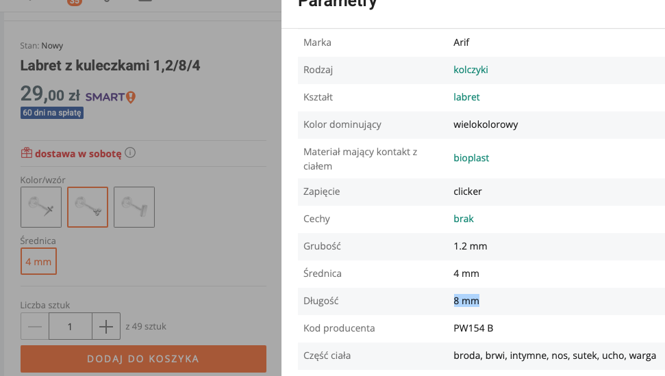The width and height of the screenshot is (665, 376).
Task: Click the dostawa w sobotę text
Action: (x=78, y=154)
